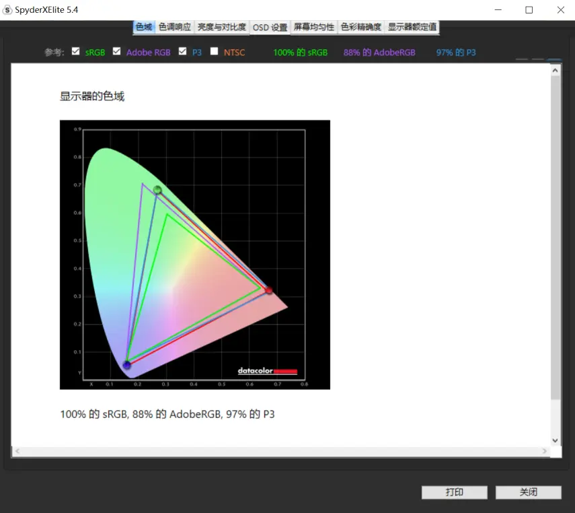Click the vertical scrollbar up arrow
The image size is (575, 513).
click(555, 70)
